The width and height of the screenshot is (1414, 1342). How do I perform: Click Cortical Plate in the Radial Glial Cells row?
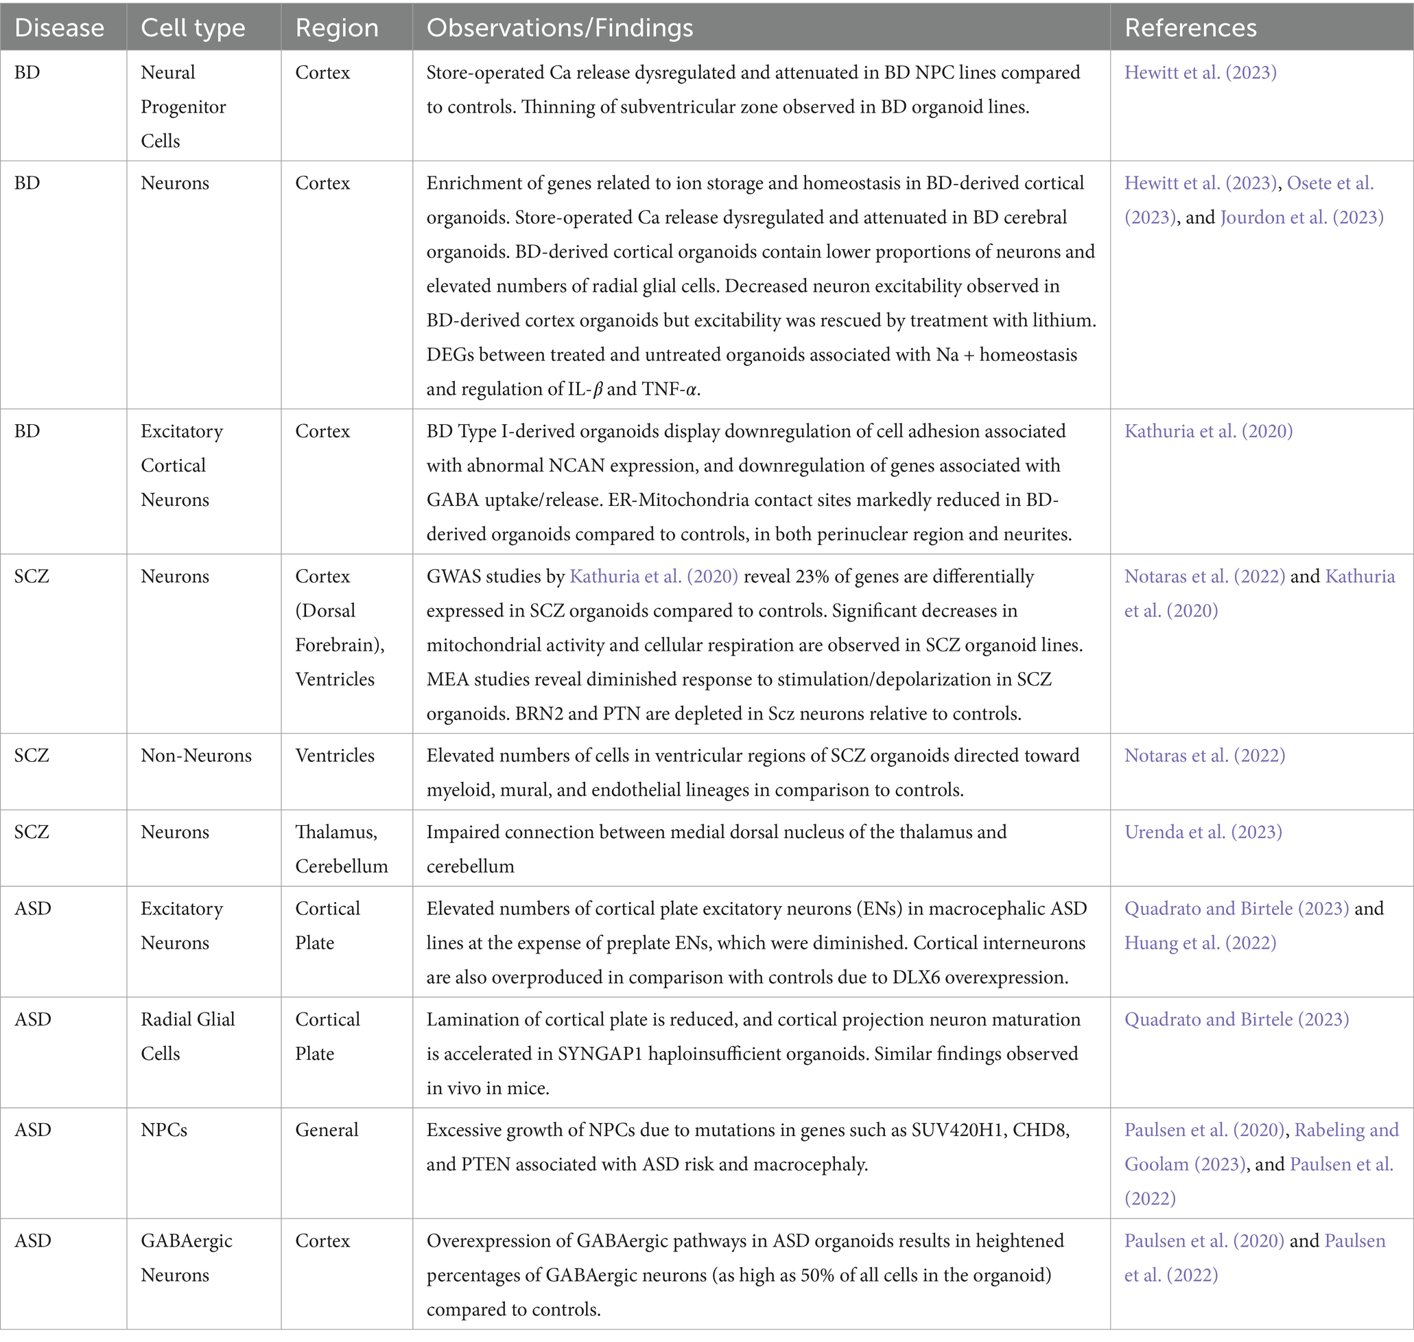click(x=327, y=1037)
